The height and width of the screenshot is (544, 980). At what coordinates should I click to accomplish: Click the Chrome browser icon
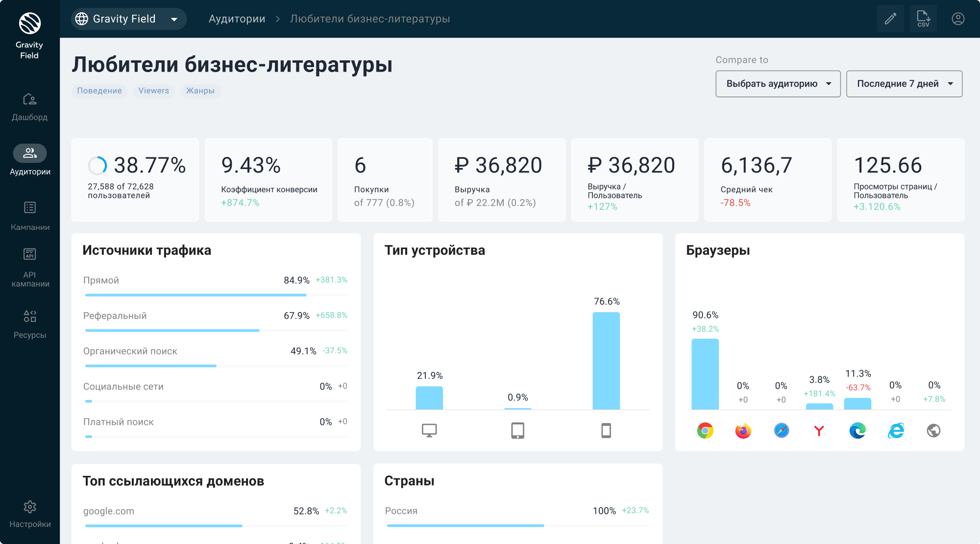tap(705, 430)
